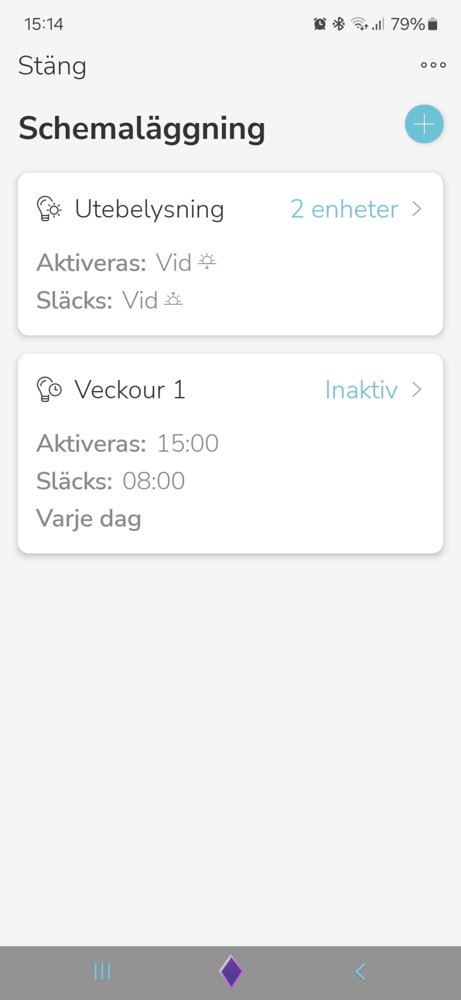461x1000 pixels.
Task: Expand Veckour 1 with its chevron arrow
Action: (x=417, y=390)
